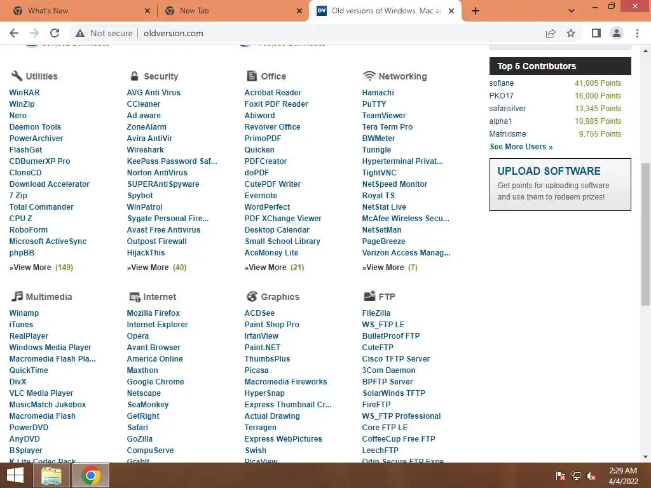
Task: Close the New Tab tab
Action: (x=299, y=11)
